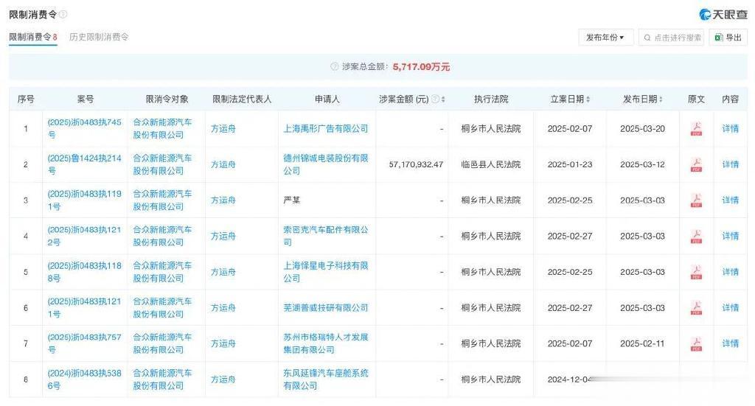Select 临邑县人民法院 court cell
The image size is (755, 406).
point(490,164)
